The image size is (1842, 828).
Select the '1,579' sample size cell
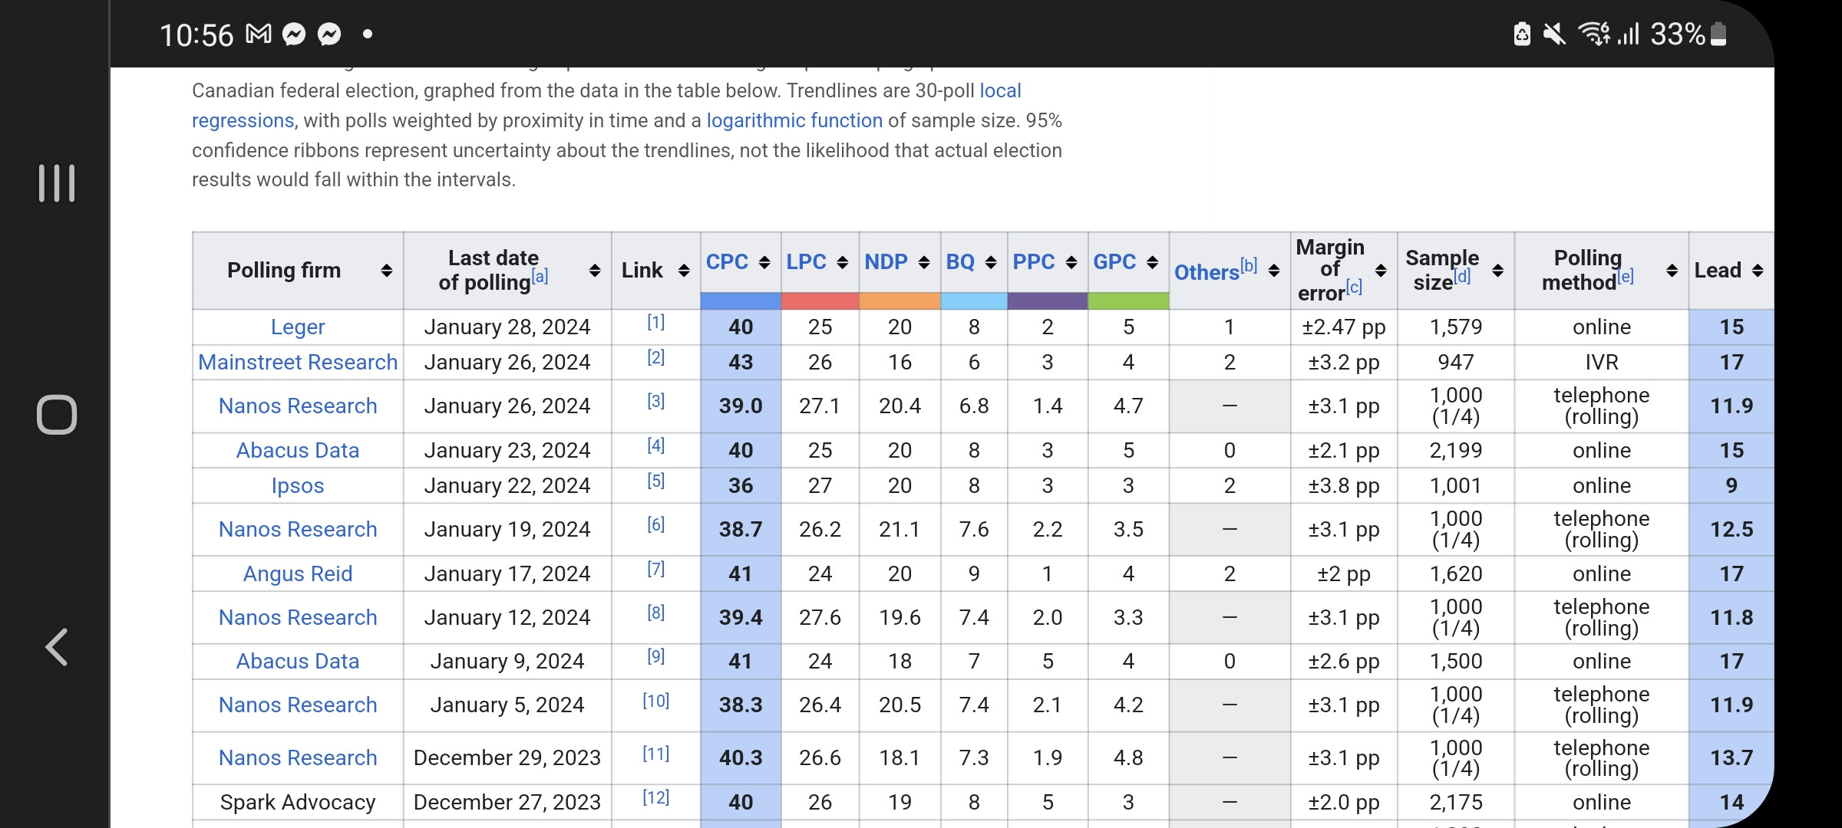click(x=1456, y=327)
